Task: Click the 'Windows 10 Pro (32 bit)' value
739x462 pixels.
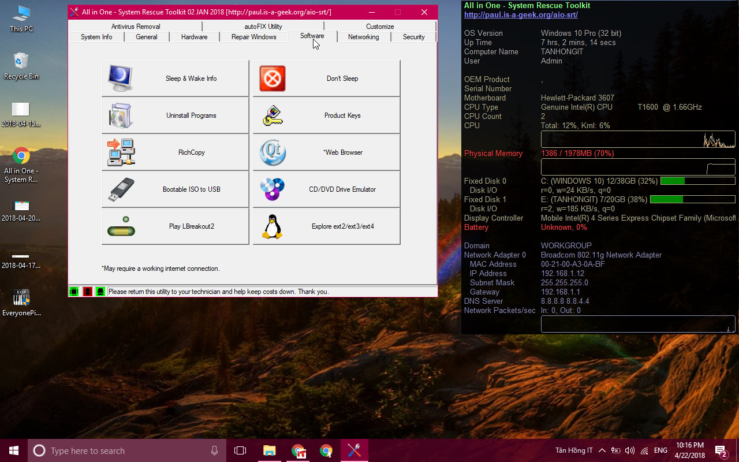Action: 581,33
